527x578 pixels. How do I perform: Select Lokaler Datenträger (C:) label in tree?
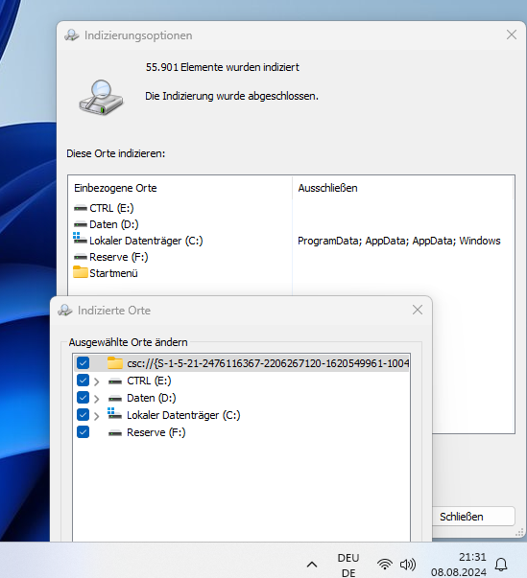point(183,415)
